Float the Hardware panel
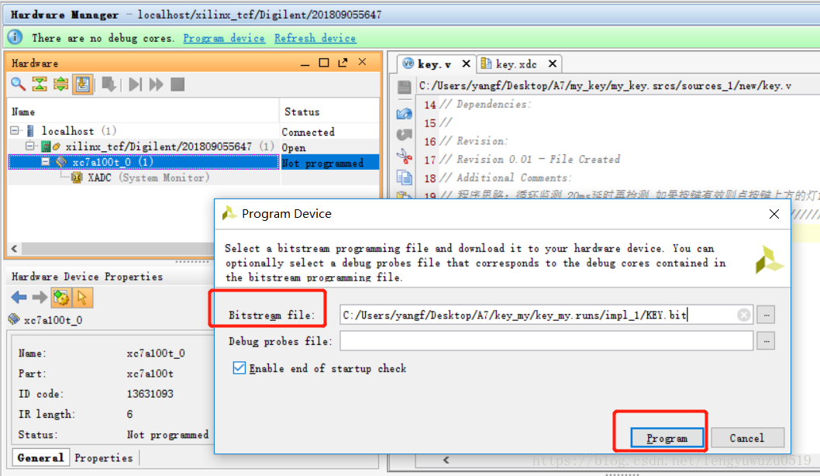The height and width of the screenshot is (476, 820). click(x=343, y=63)
